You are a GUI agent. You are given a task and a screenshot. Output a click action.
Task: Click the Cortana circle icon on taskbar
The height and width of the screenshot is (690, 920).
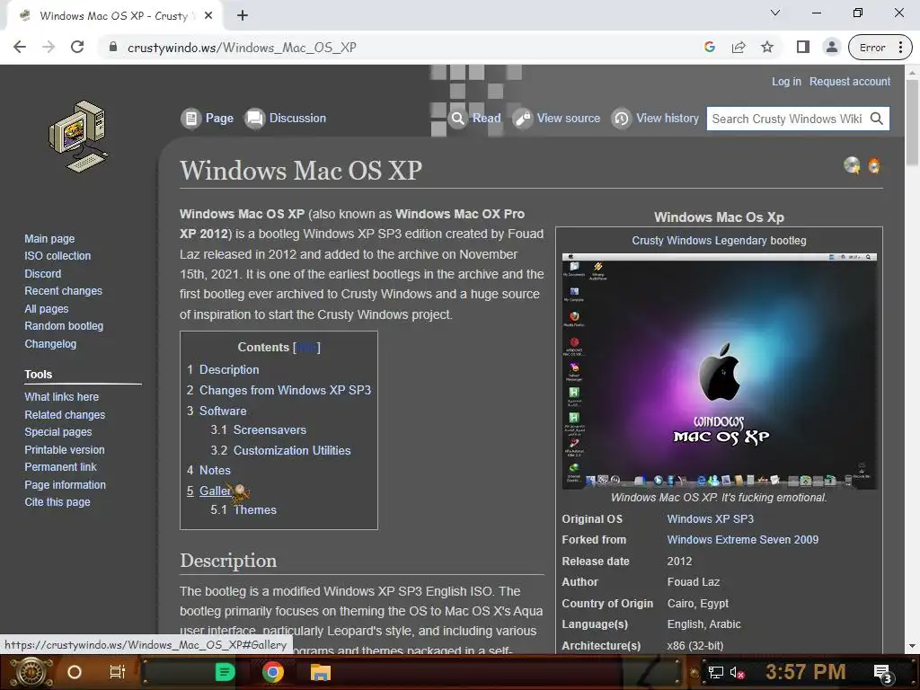coord(75,672)
